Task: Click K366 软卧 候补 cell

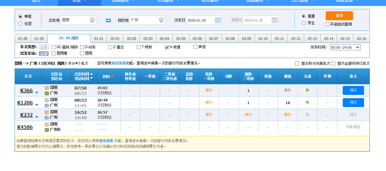Action: point(209,90)
